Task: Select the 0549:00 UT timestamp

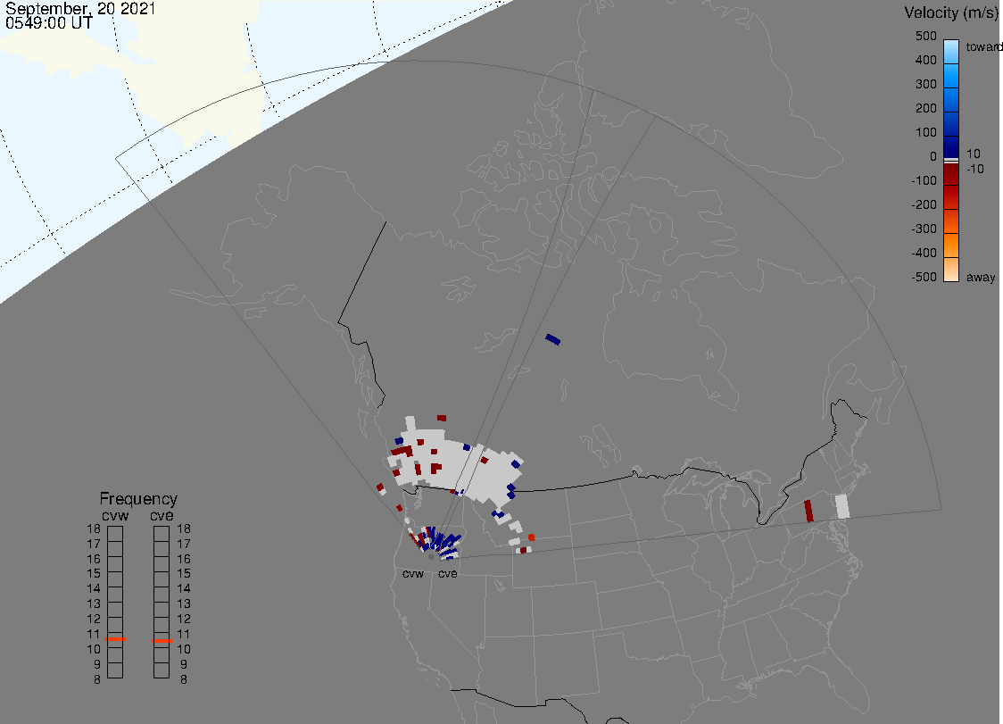Action: 48,23
